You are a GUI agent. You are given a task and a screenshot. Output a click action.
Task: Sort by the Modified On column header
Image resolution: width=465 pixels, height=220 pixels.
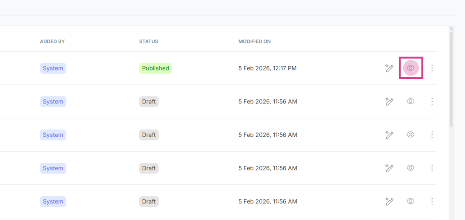click(255, 41)
